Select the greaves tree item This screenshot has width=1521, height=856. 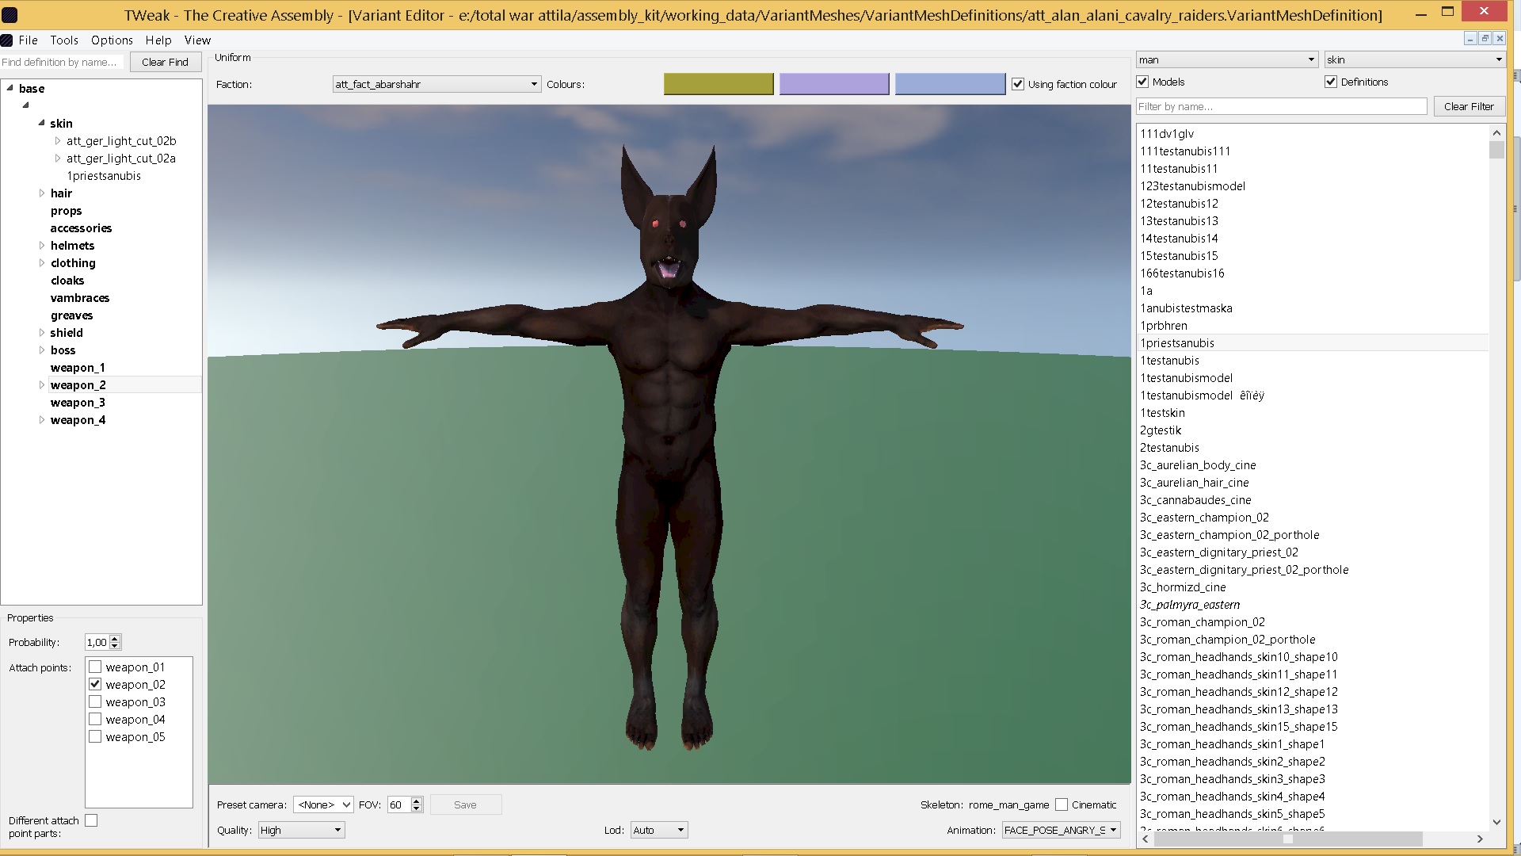[x=71, y=315]
